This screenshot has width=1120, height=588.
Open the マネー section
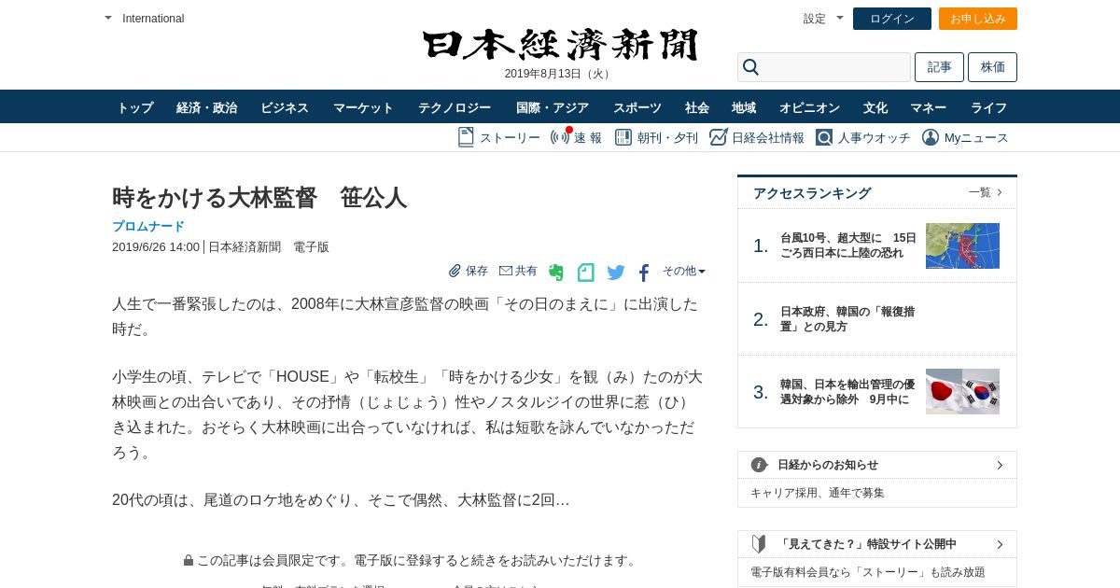point(929,107)
